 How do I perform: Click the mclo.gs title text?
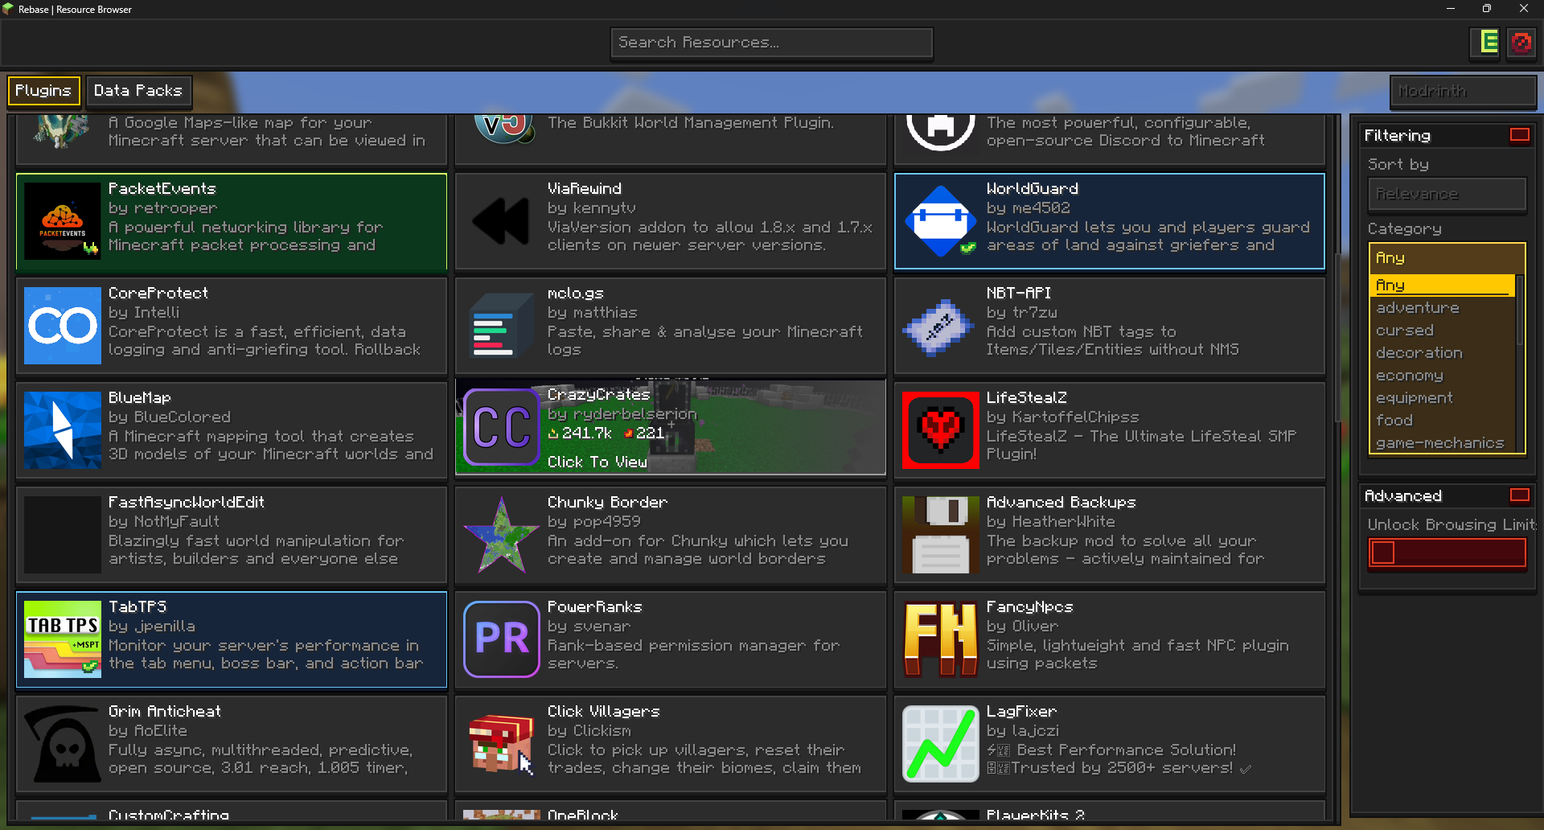tap(575, 293)
